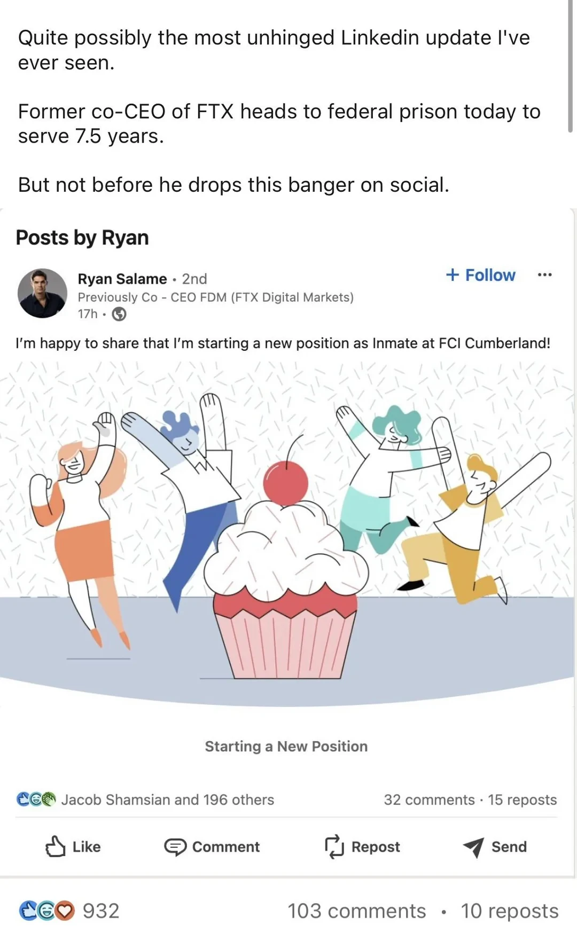This screenshot has height=926, width=577.
Task: Open the three-dot post options menu
Action: [544, 275]
